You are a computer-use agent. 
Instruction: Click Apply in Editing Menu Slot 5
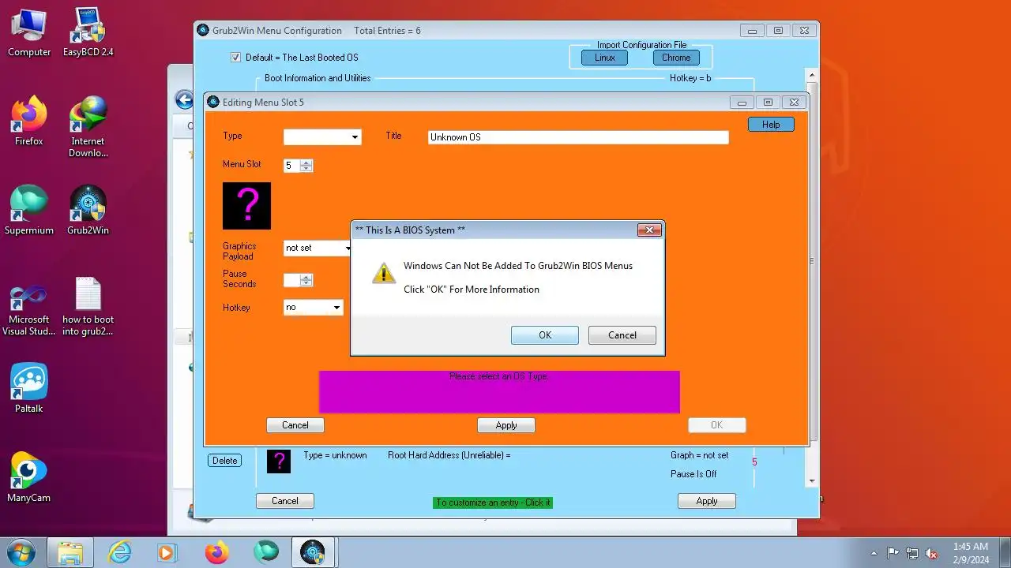click(506, 425)
